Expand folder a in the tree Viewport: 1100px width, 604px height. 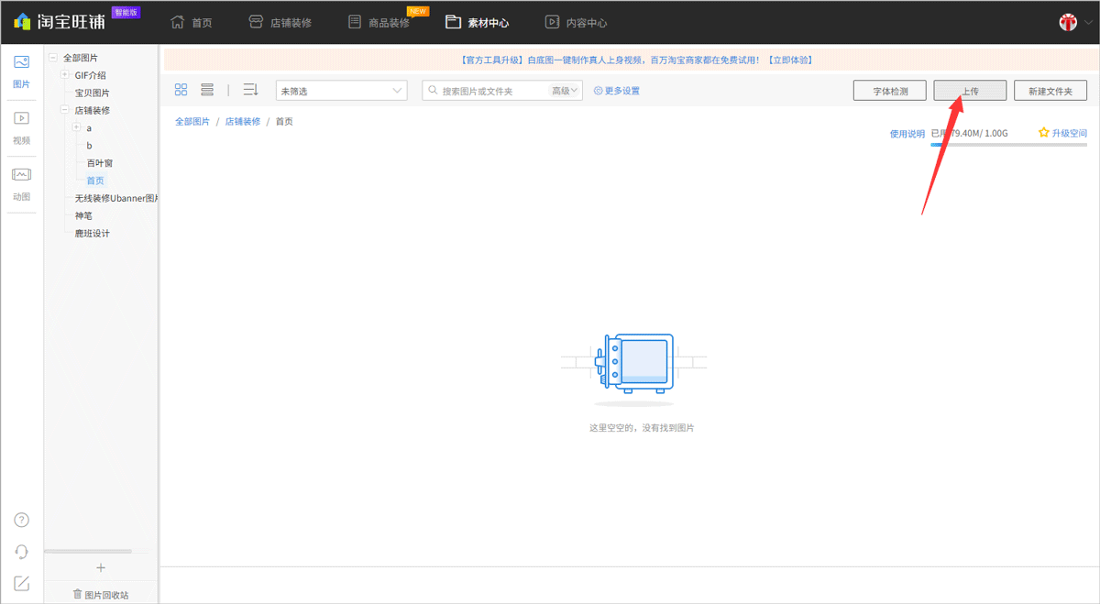point(77,127)
